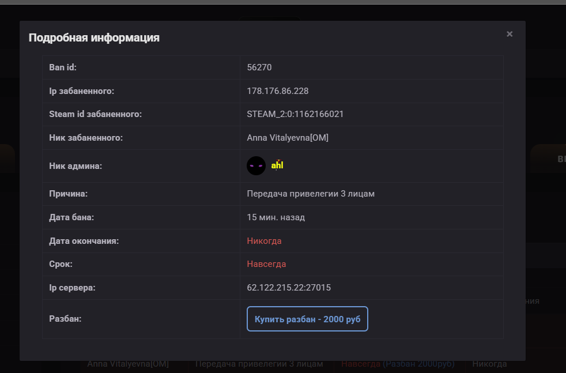Click the red Никогда end date value
566x373 pixels.
pyautogui.click(x=264, y=241)
